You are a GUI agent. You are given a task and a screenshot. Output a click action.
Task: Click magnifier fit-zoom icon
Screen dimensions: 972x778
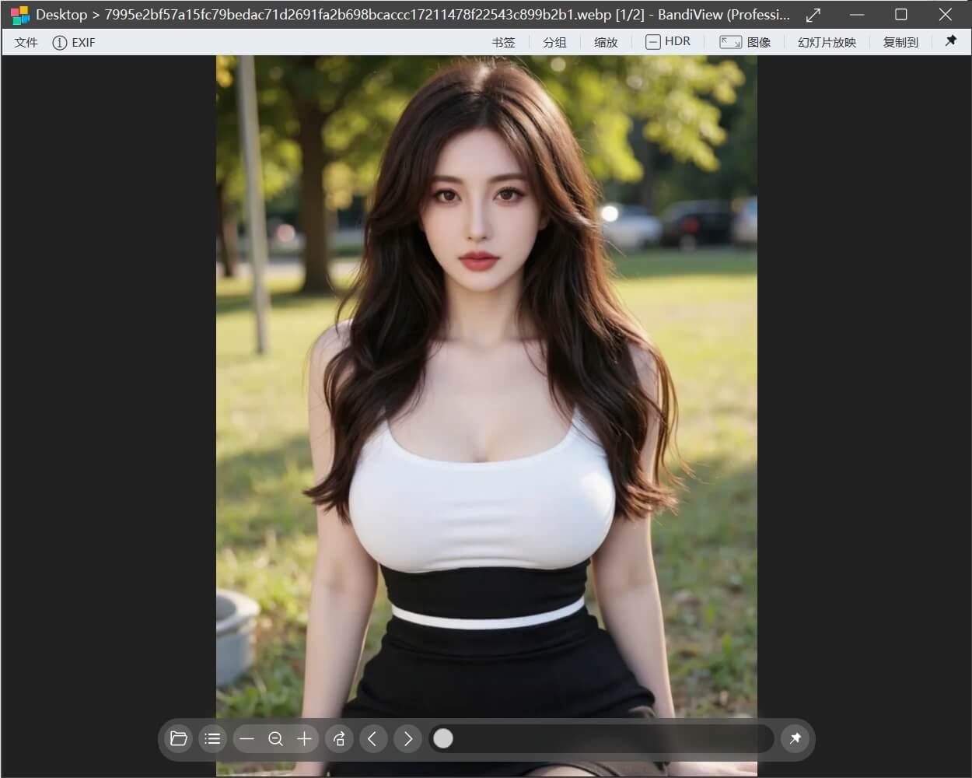(x=275, y=738)
